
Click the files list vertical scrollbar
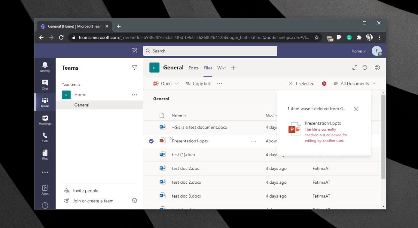coord(384,137)
